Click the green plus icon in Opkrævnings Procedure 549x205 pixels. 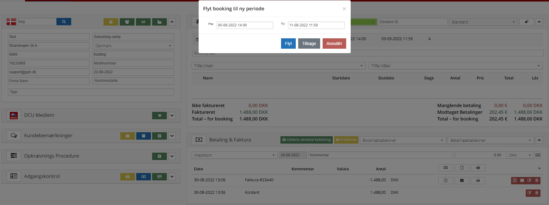[x=159, y=156]
